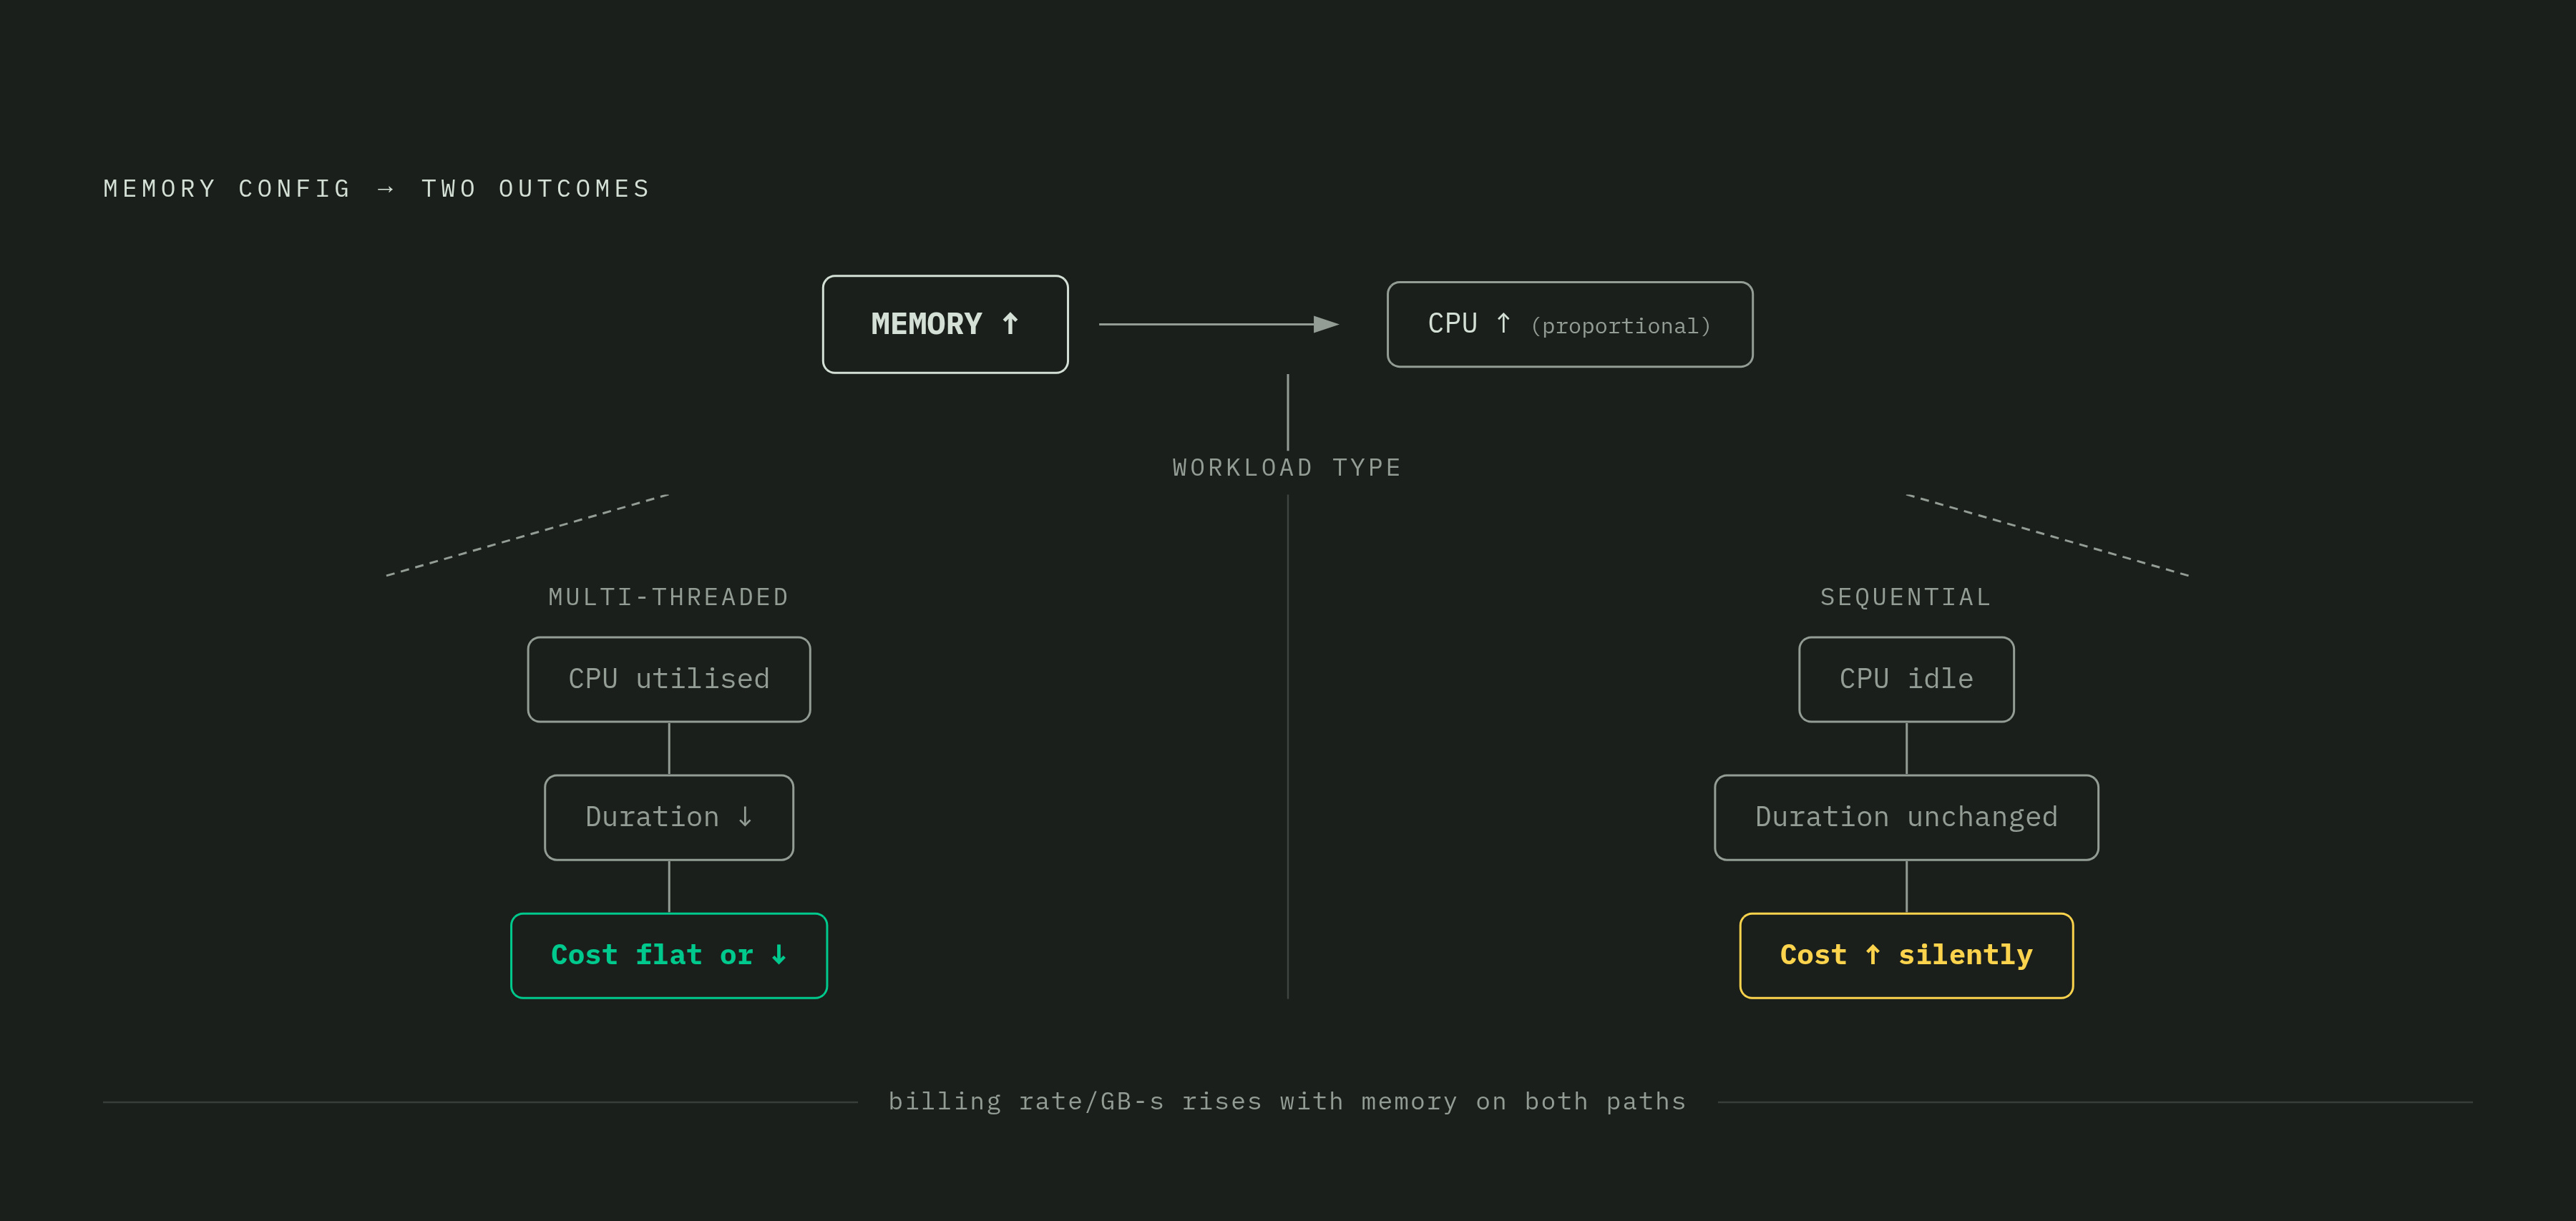The width and height of the screenshot is (2576, 1221).
Task: Select the CPU ↑ (proportional) box
Action: pyautogui.click(x=1569, y=324)
